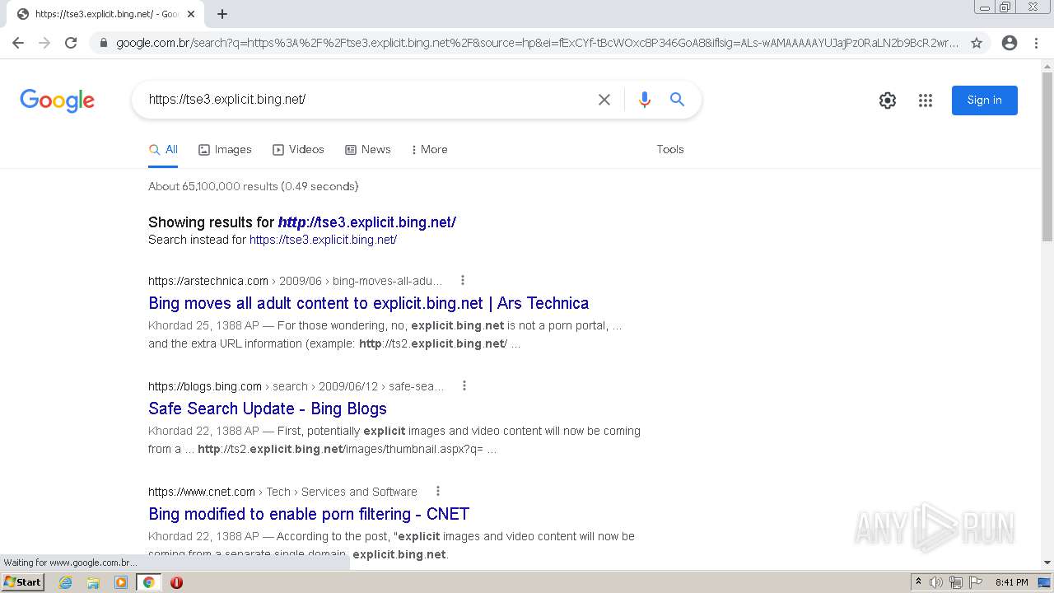The image size is (1054, 593).
Task: Open the Action Center flag icon
Action: click(x=976, y=582)
